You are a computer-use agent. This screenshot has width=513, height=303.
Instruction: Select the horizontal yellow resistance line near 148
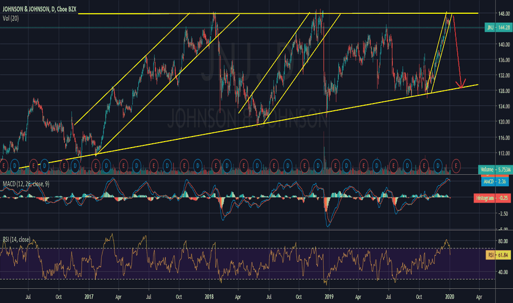point(278,13)
